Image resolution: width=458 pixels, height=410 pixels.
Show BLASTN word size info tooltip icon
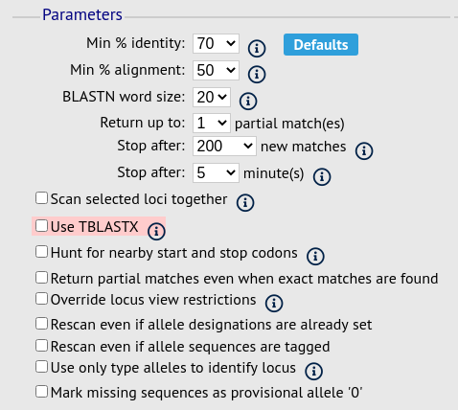click(248, 102)
